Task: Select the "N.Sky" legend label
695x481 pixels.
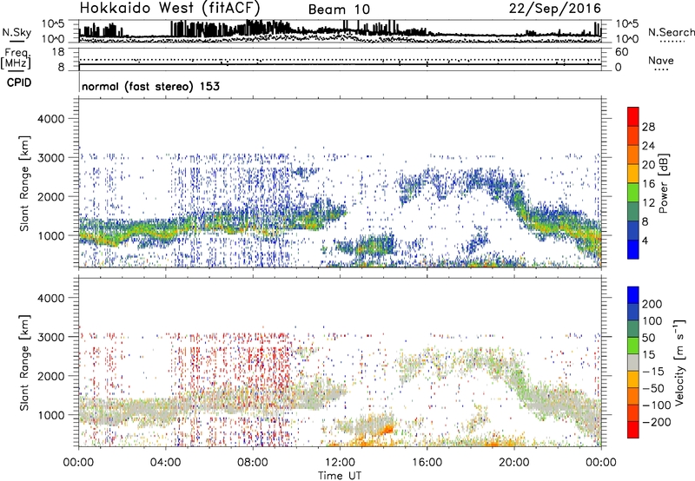Action: tap(17, 32)
